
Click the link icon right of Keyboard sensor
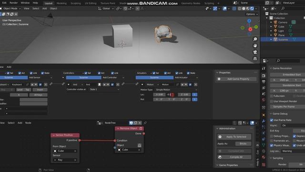pyautogui.click(x=51, y=84)
